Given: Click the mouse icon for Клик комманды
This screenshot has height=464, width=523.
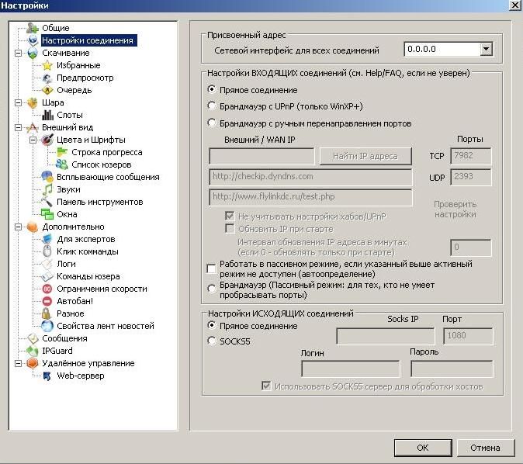Looking at the screenshot, I should (x=47, y=251).
